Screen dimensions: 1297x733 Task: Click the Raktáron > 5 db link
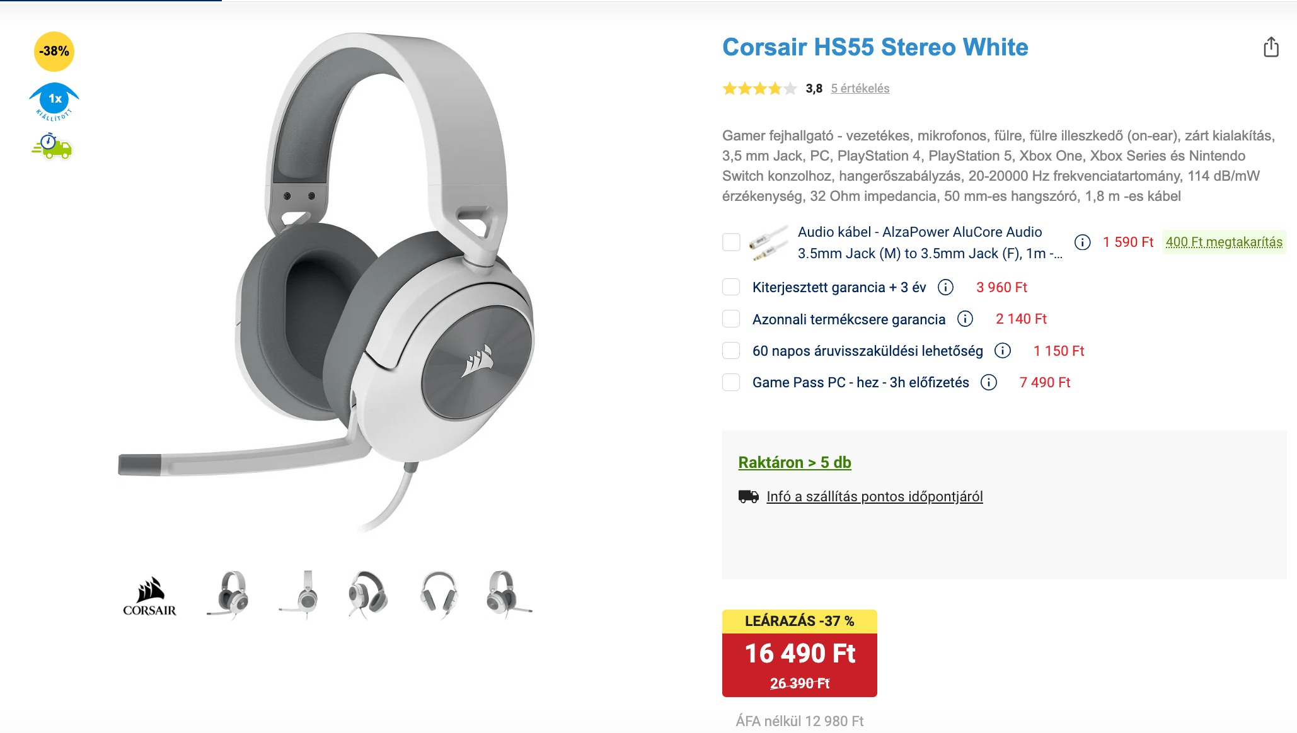794,462
